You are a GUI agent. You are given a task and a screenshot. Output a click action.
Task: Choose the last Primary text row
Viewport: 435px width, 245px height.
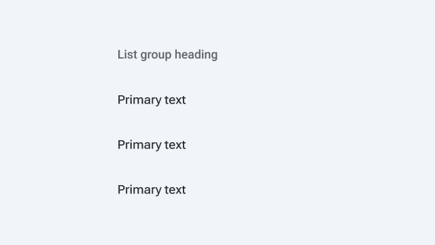click(x=152, y=190)
